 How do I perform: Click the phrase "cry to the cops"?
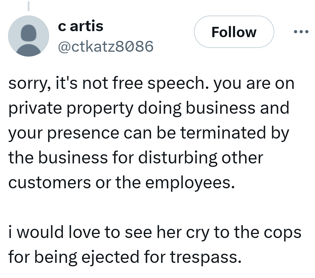(240, 233)
